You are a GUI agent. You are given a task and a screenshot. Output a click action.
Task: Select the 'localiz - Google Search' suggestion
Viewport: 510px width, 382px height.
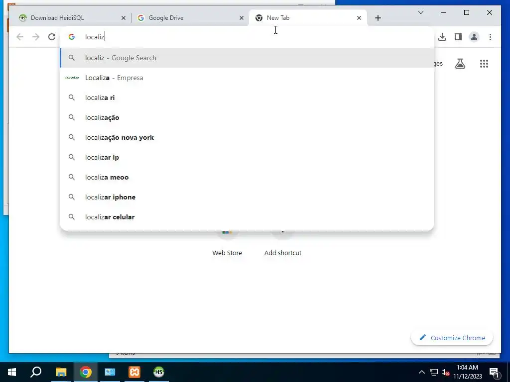[x=247, y=58]
